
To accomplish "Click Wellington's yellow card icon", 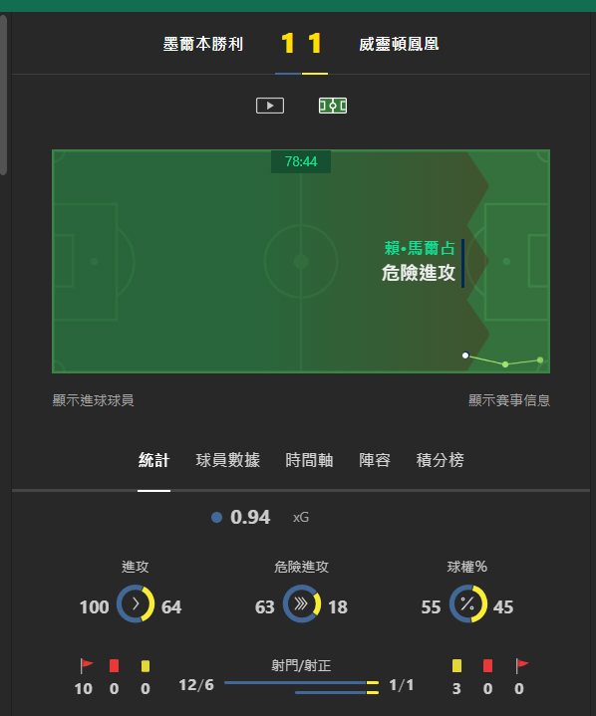I will click(x=456, y=666).
